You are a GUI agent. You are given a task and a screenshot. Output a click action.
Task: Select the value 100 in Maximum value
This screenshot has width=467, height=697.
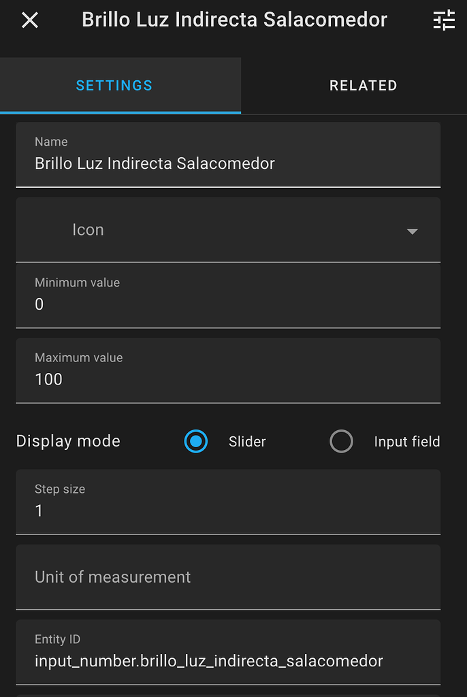tap(48, 379)
